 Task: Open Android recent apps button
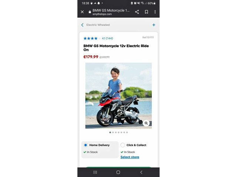(x=95, y=172)
